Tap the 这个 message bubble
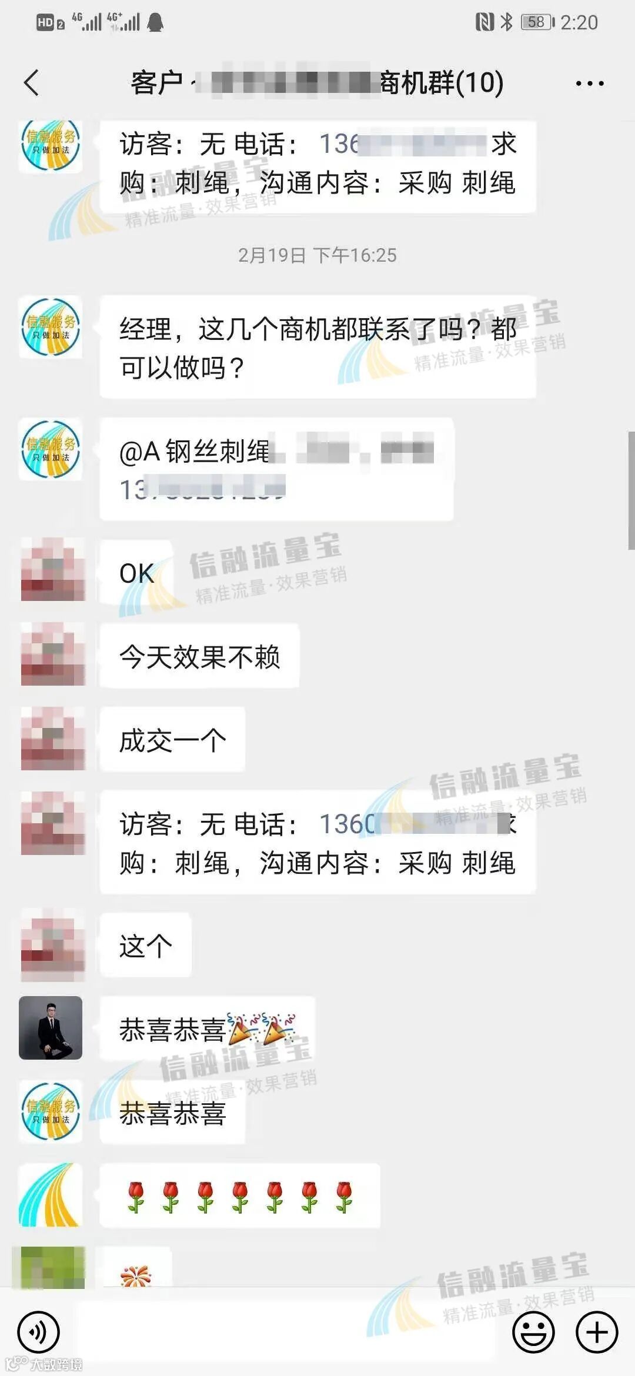Viewport: 635px width, 1376px height. [x=145, y=946]
